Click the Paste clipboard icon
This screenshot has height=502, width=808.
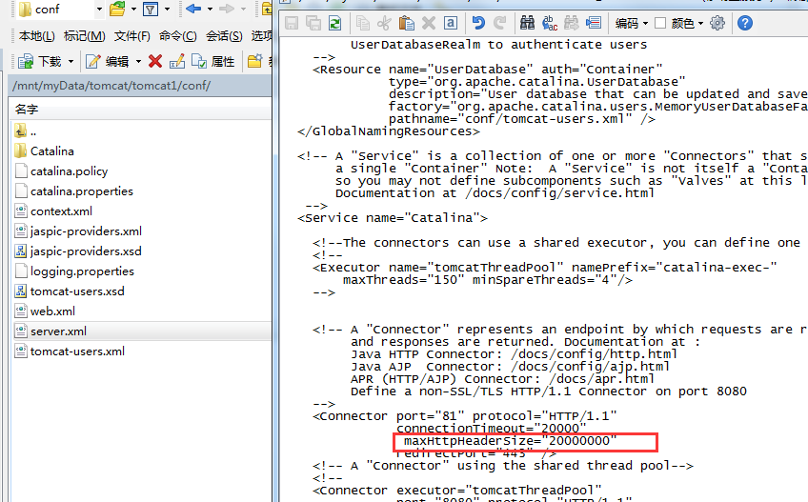407,23
